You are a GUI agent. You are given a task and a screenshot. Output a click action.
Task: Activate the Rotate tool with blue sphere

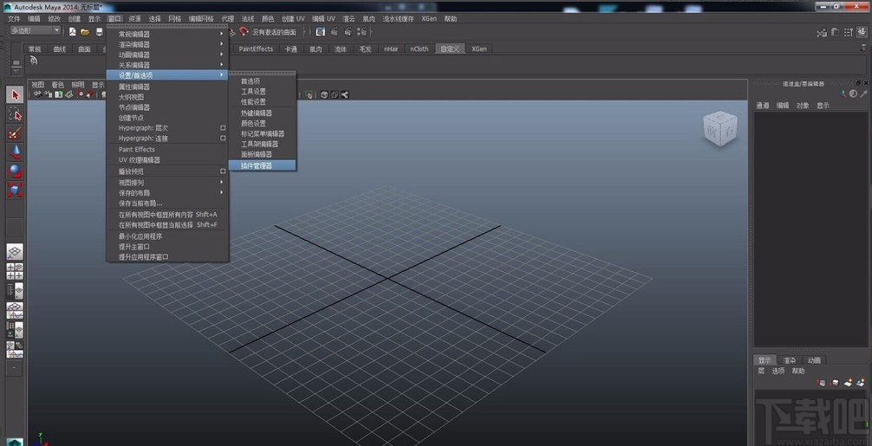[15, 171]
